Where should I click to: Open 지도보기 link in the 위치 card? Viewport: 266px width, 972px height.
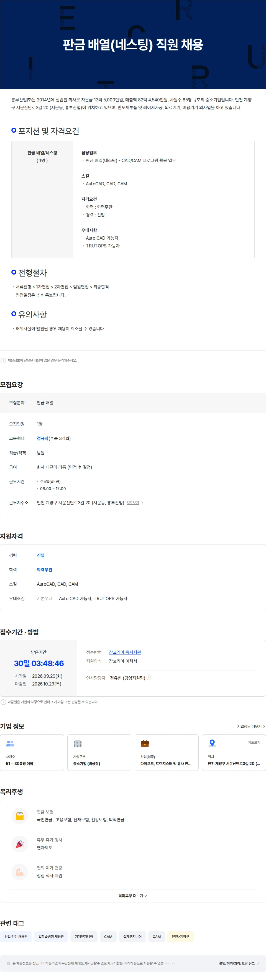click(254, 742)
